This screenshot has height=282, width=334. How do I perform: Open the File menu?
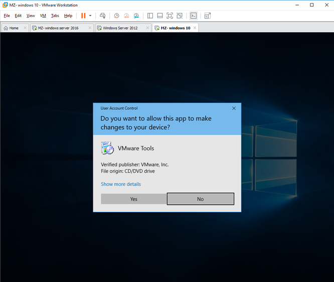coord(7,16)
